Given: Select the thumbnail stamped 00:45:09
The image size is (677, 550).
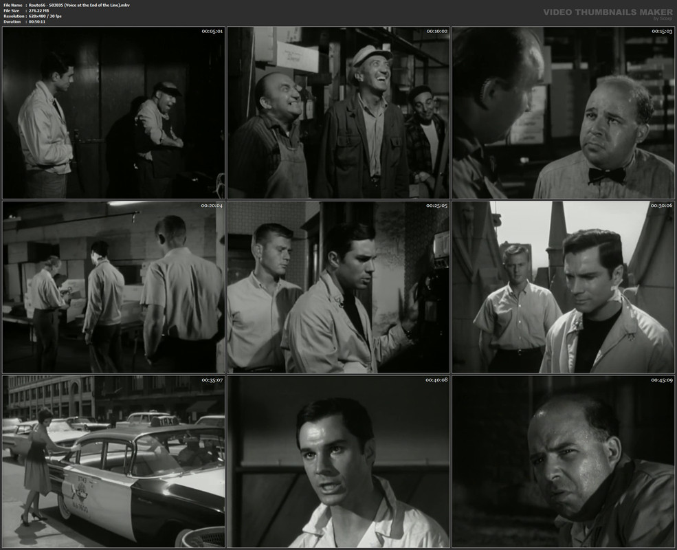Looking at the screenshot, I should [x=563, y=461].
